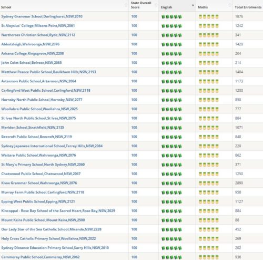Sort by State Overall Score header
Image resolution: width=263 pixels, height=260 pixels.
pyautogui.click(x=141, y=5)
